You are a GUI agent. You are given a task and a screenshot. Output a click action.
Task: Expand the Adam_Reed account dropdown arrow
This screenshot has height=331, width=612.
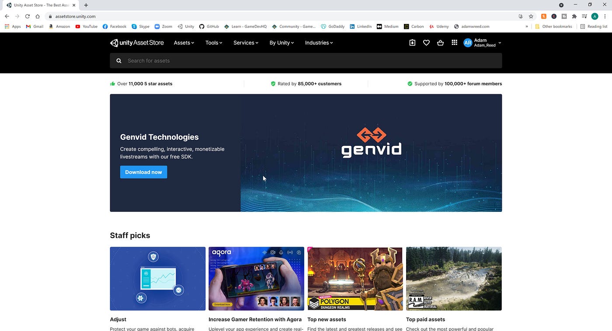pos(500,43)
